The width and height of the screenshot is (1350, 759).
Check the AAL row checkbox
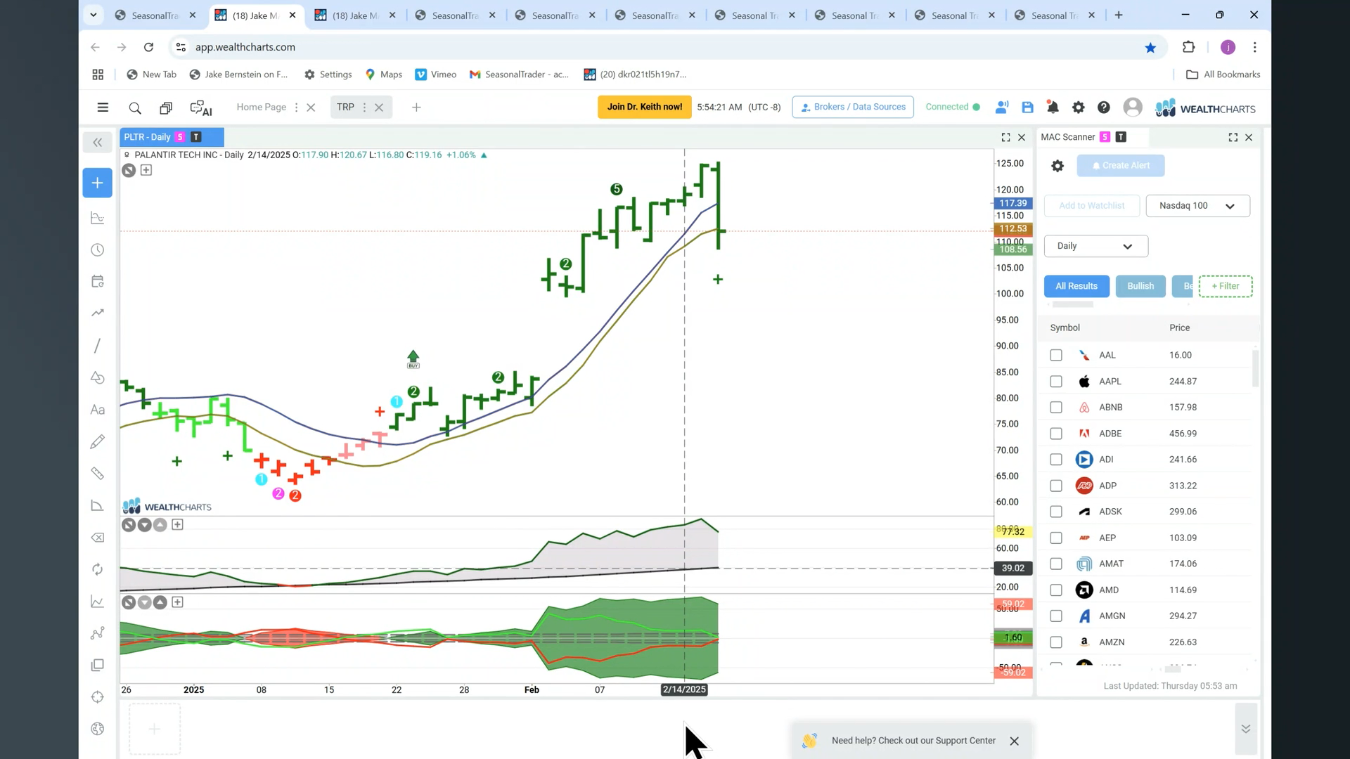point(1056,356)
